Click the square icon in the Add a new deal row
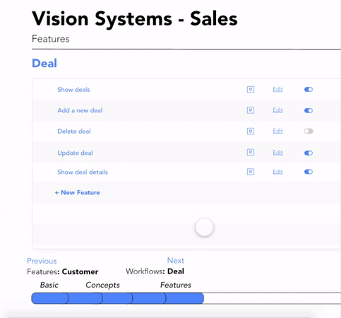This screenshot has width=341, height=318. tap(251, 110)
